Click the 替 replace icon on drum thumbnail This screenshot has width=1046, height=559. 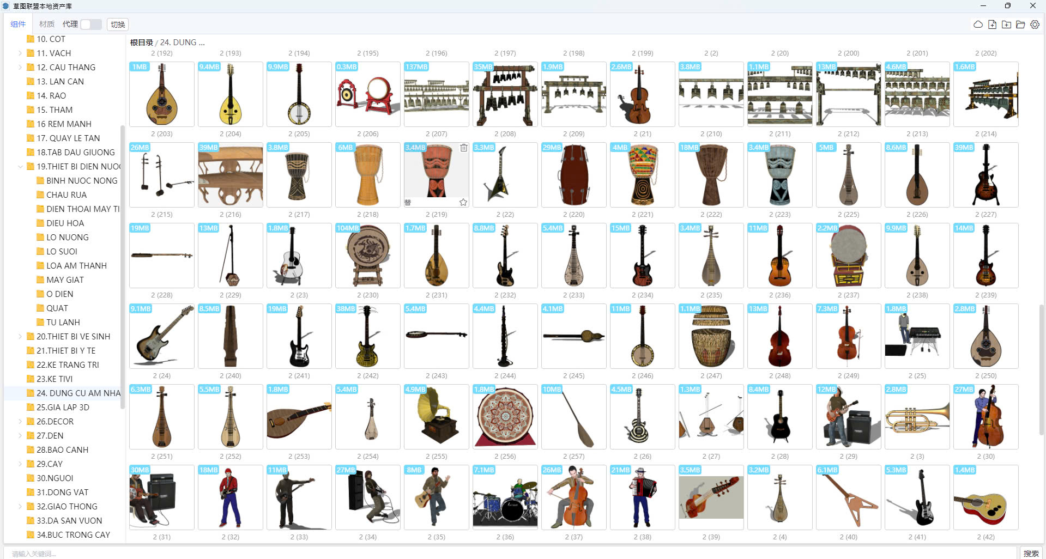point(408,202)
